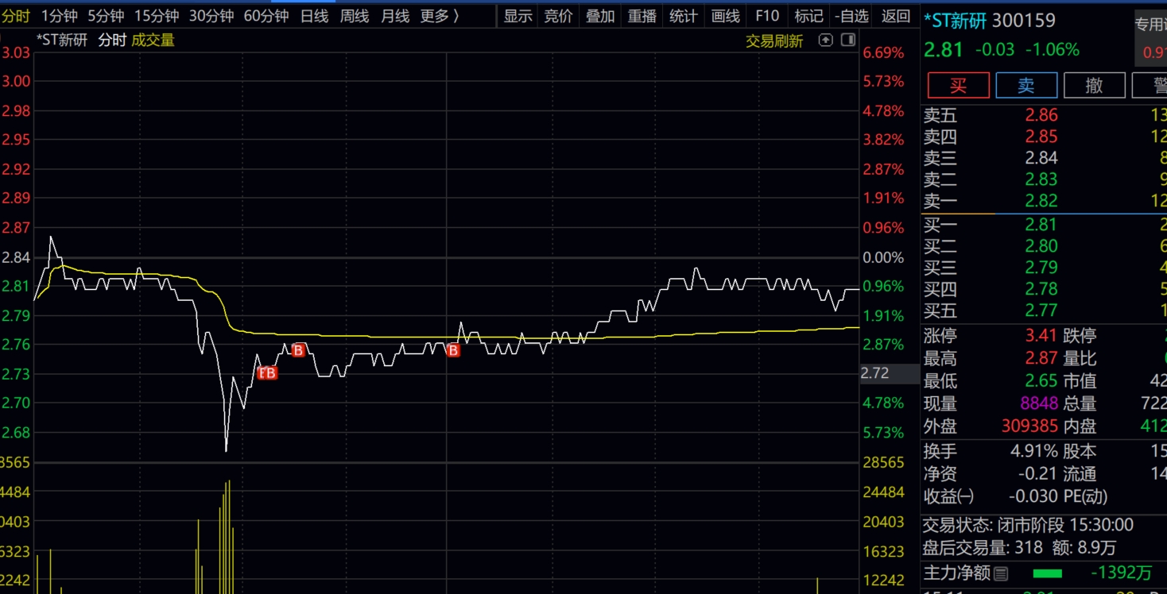Click the red 买 buy button

pos(959,85)
